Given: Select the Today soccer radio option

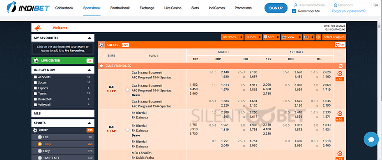Looking at the screenshot, I should 40,144.
